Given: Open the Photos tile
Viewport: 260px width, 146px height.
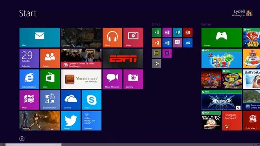Looking at the screenshot, I should pos(81,38).
